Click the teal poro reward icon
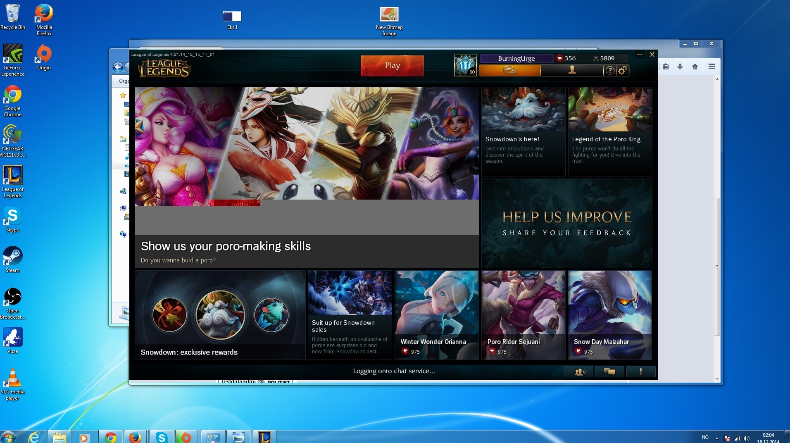The height and width of the screenshot is (443, 790). click(271, 315)
